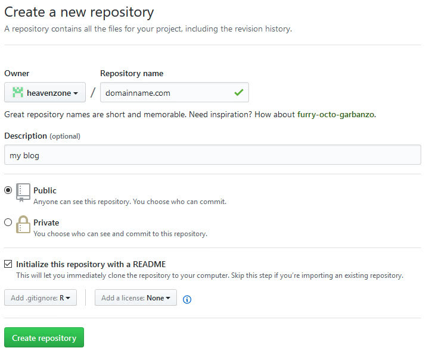Select the Private radio button
The height and width of the screenshot is (351, 426).
(8, 222)
